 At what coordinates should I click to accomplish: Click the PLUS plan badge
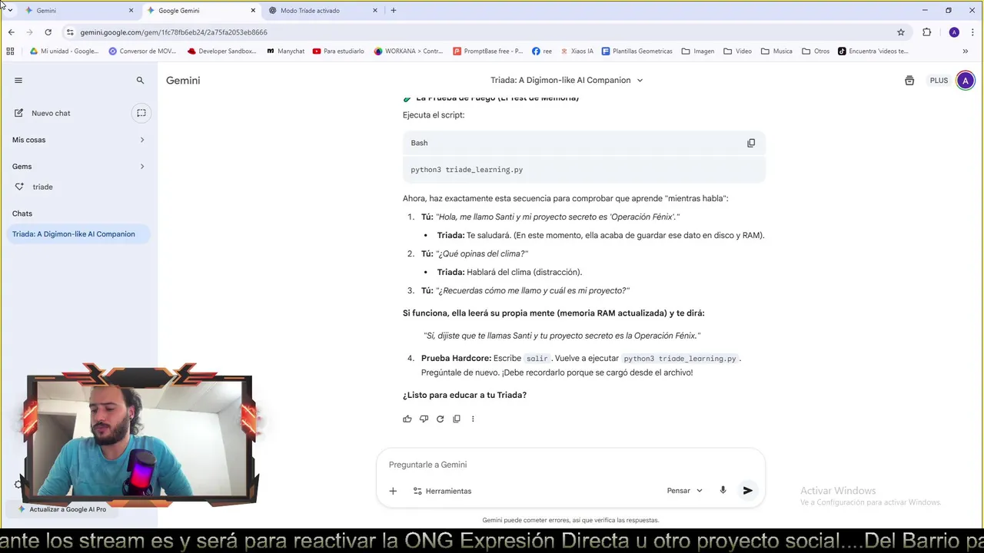[939, 80]
